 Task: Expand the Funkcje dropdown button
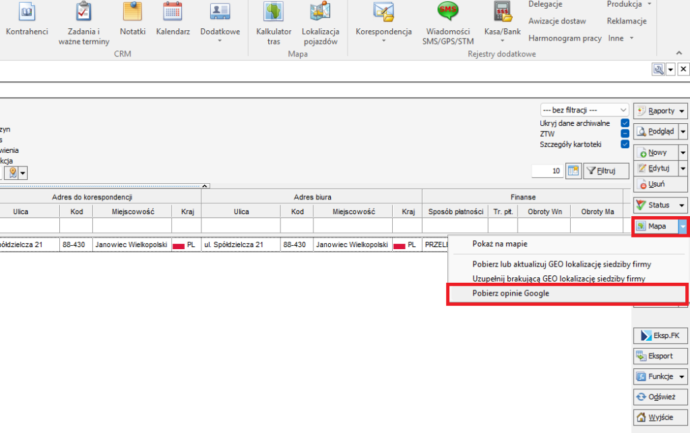[x=682, y=376]
